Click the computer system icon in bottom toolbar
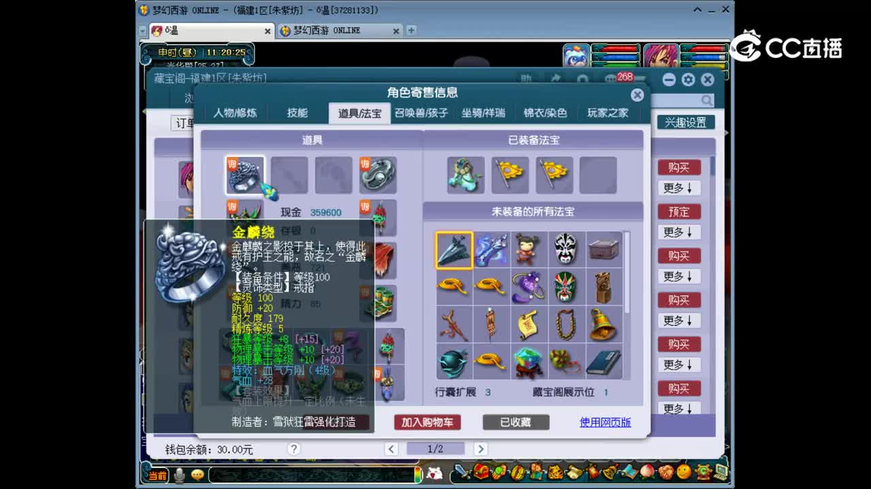The width and height of the screenshot is (871, 489). pos(721,471)
